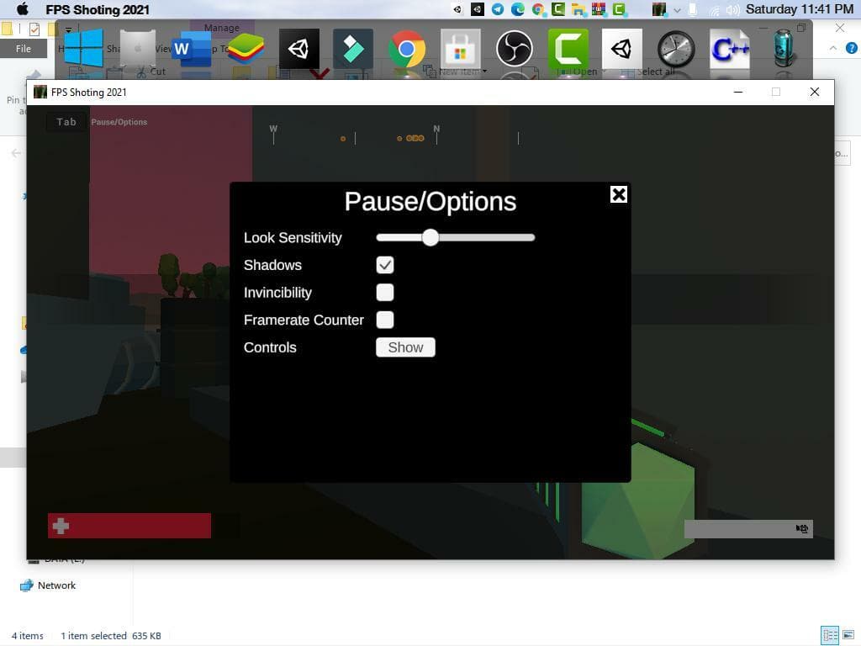Launch Microsoft Word from the dock
The width and height of the screenshot is (861, 646).
(191, 49)
